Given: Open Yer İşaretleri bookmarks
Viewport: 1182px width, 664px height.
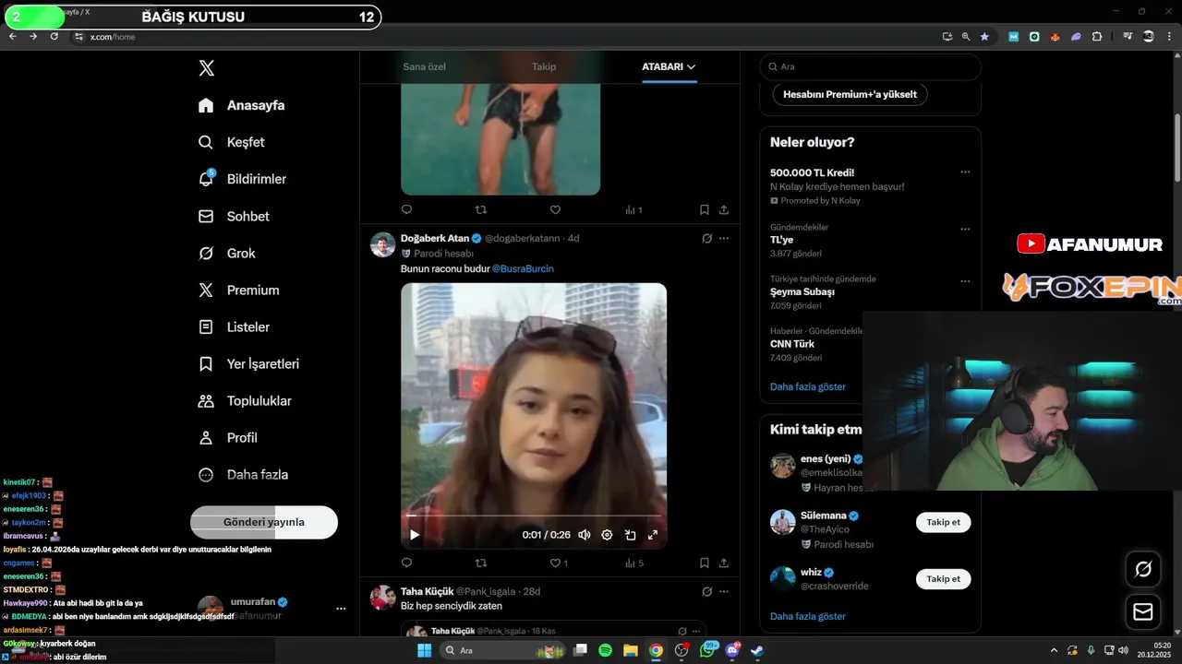Looking at the screenshot, I should 249,363.
